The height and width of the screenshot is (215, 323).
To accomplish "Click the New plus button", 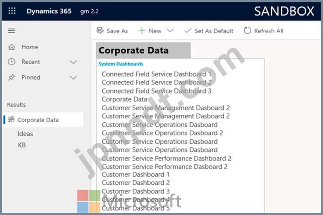I will tap(150, 31).
